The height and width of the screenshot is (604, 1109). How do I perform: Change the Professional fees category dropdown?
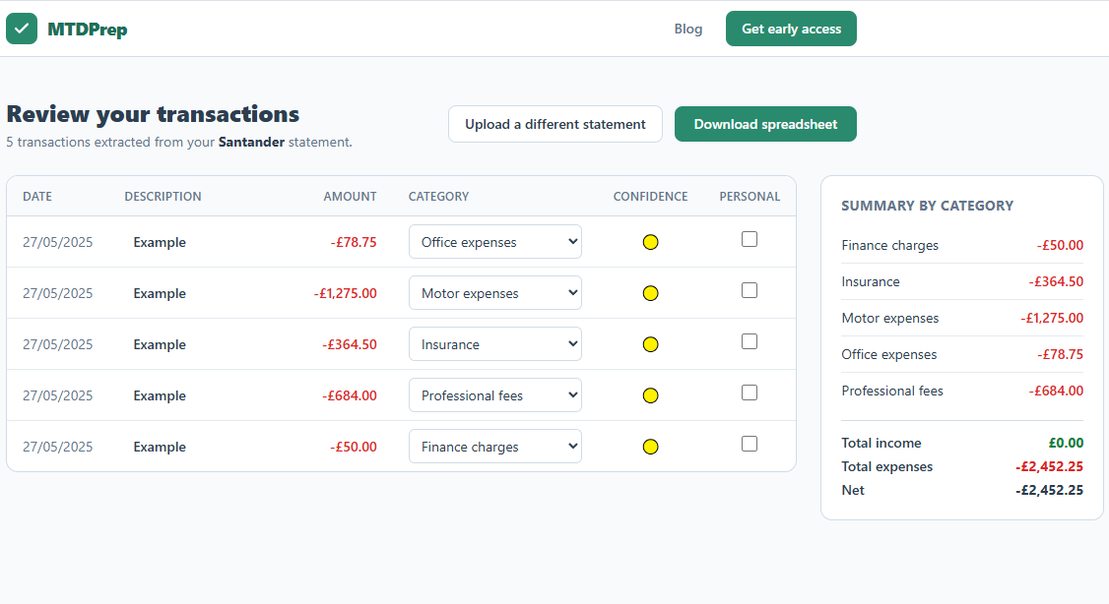tap(495, 394)
